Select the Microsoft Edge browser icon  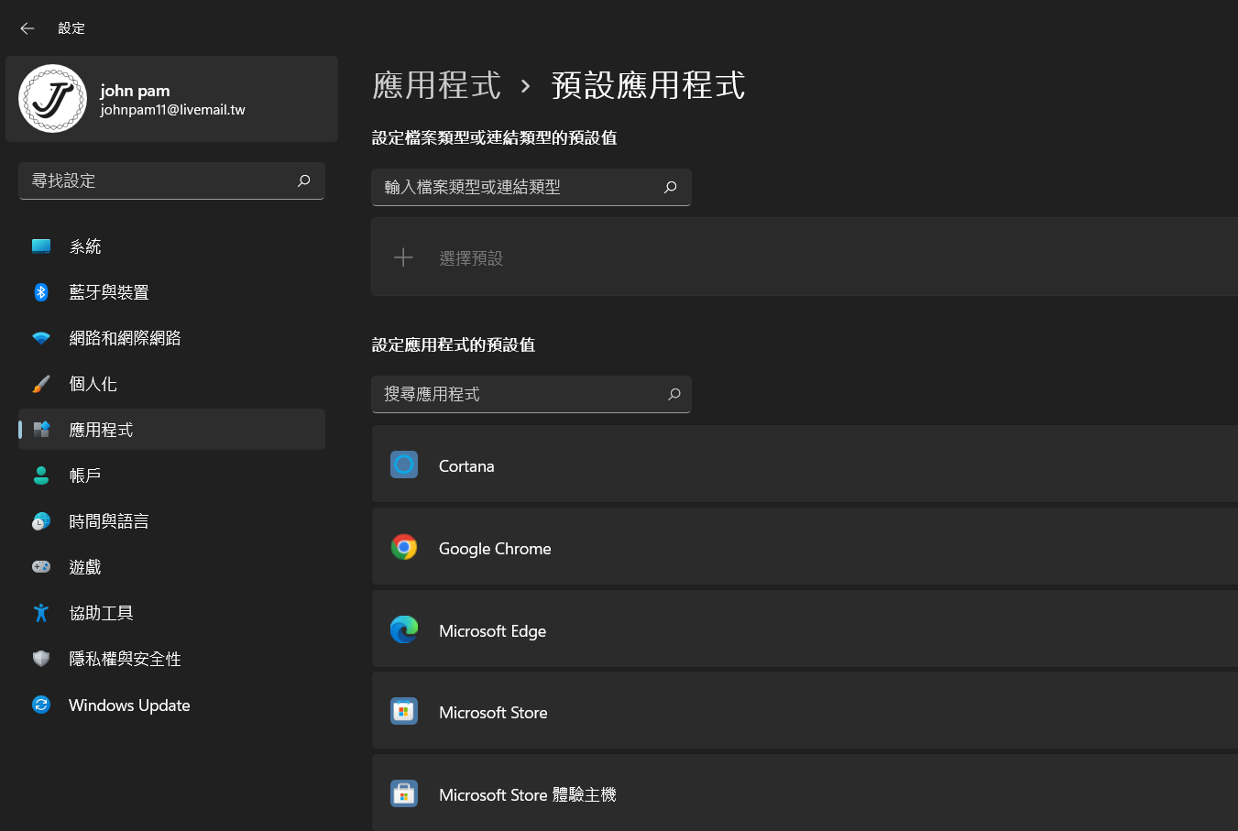[404, 629]
